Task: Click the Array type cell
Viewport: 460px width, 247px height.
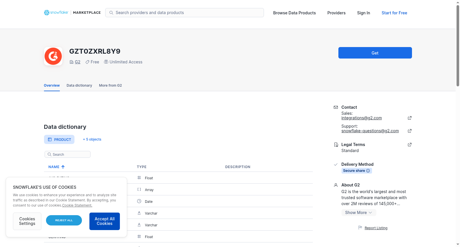Action: coord(149,190)
